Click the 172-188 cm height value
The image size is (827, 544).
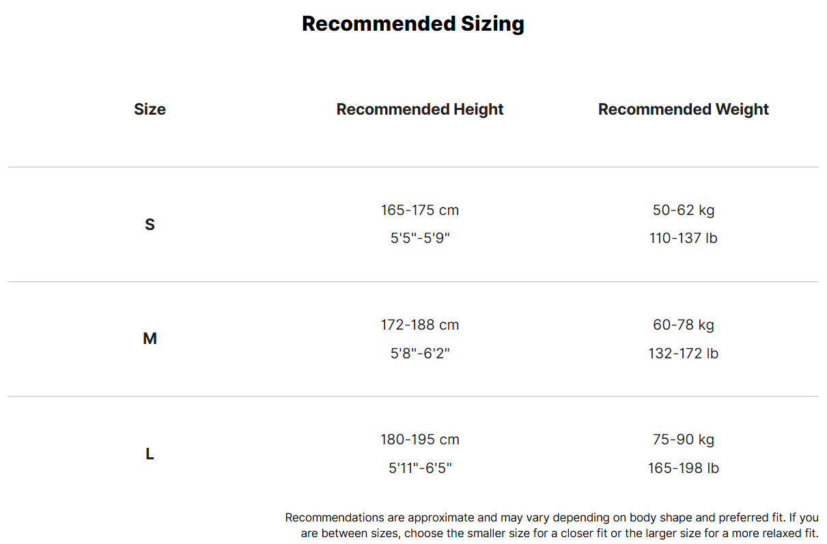420,325
